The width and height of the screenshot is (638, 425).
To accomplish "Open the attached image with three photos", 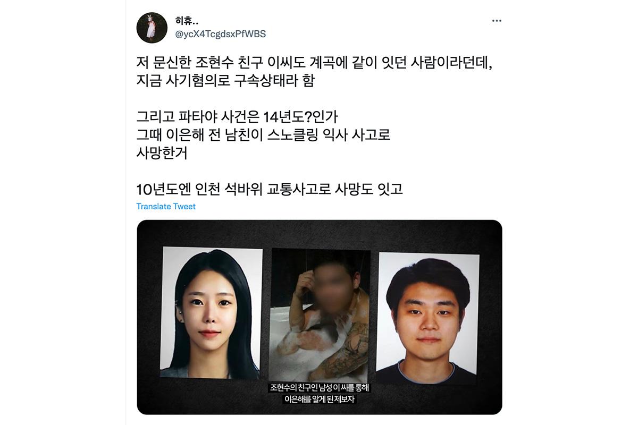I will pyautogui.click(x=320, y=317).
